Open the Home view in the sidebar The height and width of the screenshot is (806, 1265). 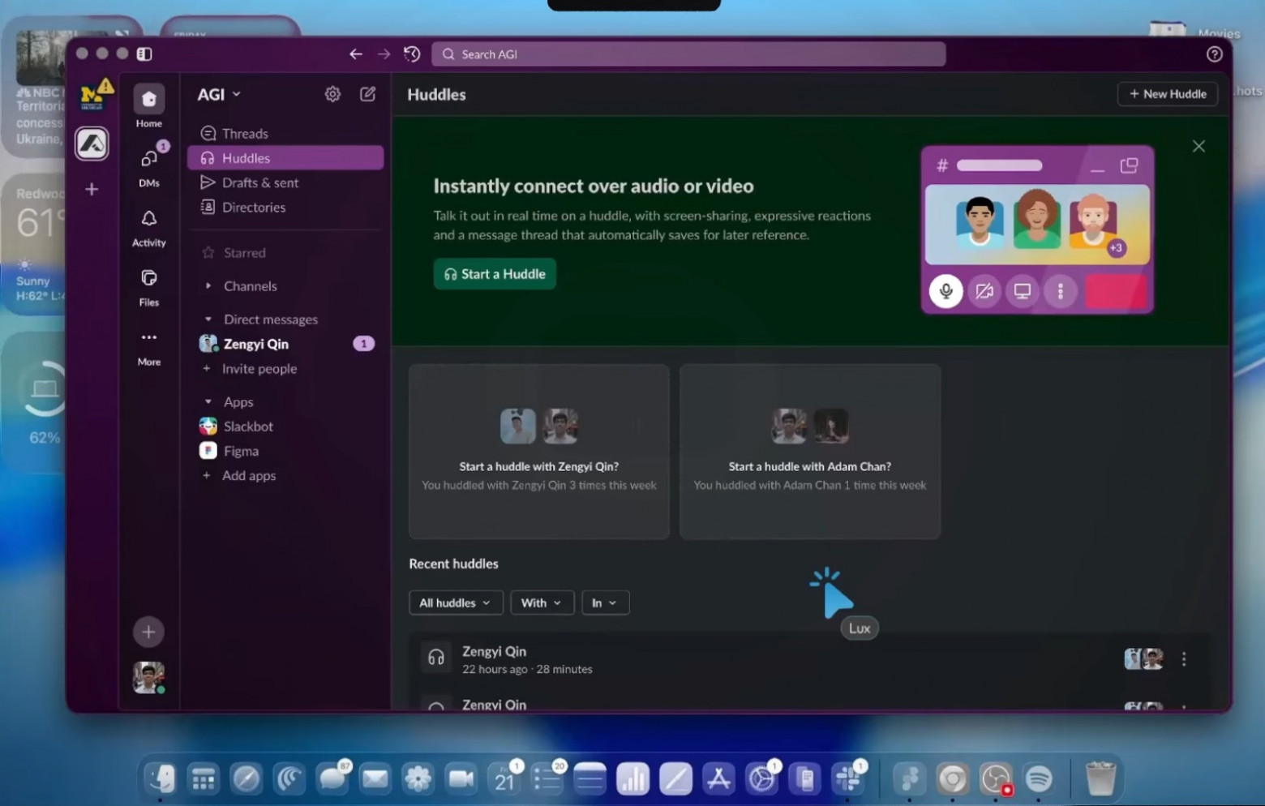(148, 100)
